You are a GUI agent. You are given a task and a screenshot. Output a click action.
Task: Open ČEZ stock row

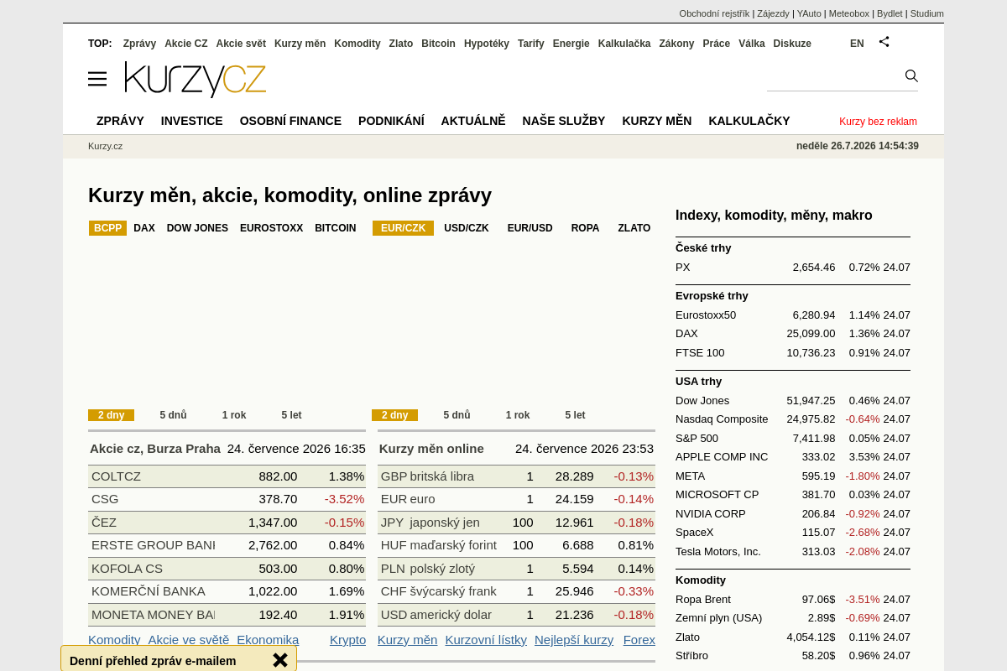click(227, 523)
